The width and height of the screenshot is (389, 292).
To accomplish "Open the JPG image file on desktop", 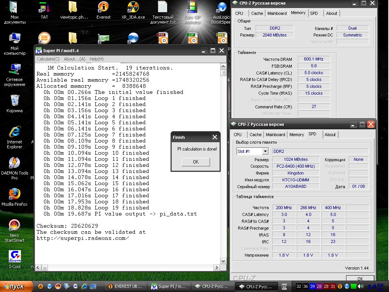I will (222, 38).
